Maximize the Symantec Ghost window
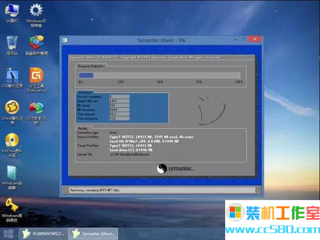This screenshot has width=320, height=240. click(x=244, y=39)
